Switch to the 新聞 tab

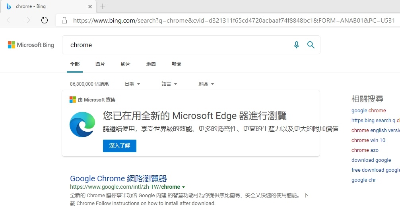176,64
